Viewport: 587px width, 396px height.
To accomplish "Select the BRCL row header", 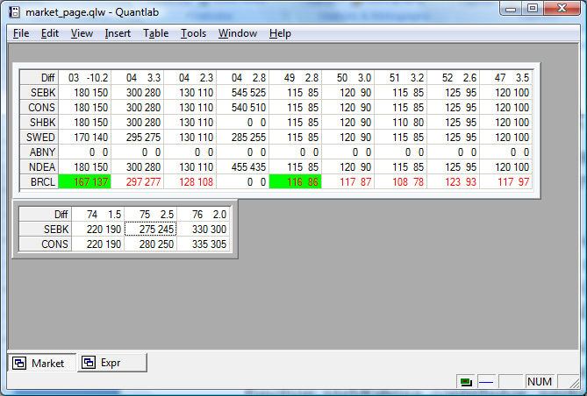I will click(39, 181).
